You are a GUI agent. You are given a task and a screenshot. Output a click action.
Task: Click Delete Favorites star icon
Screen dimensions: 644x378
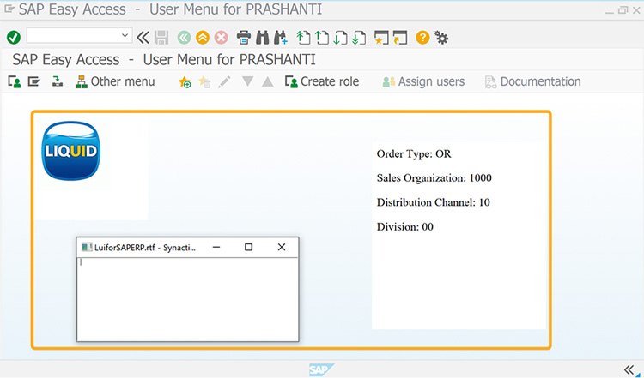tap(204, 82)
